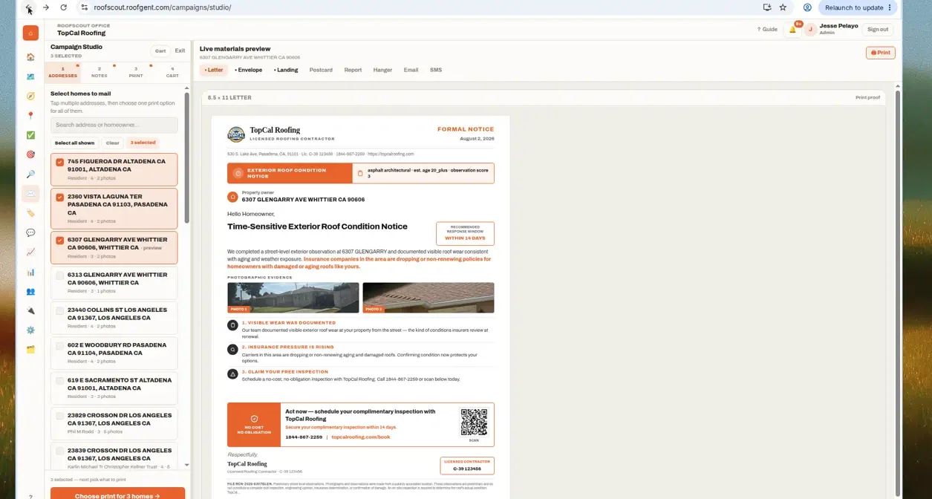
Task: Click Select all shown
Action: (x=75, y=143)
